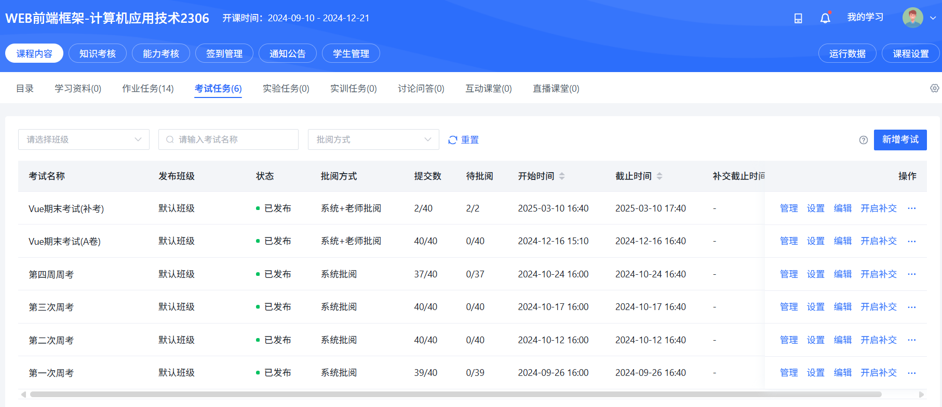Open more options for 第一次周考 row
This screenshot has height=407, width=942.
coord(912,373)
